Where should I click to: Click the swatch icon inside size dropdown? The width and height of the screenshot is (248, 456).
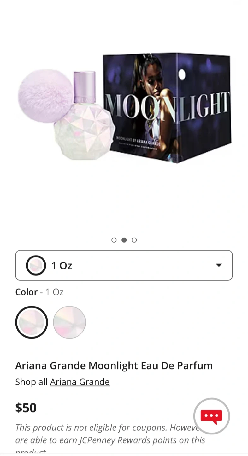(x=36, y=265)
